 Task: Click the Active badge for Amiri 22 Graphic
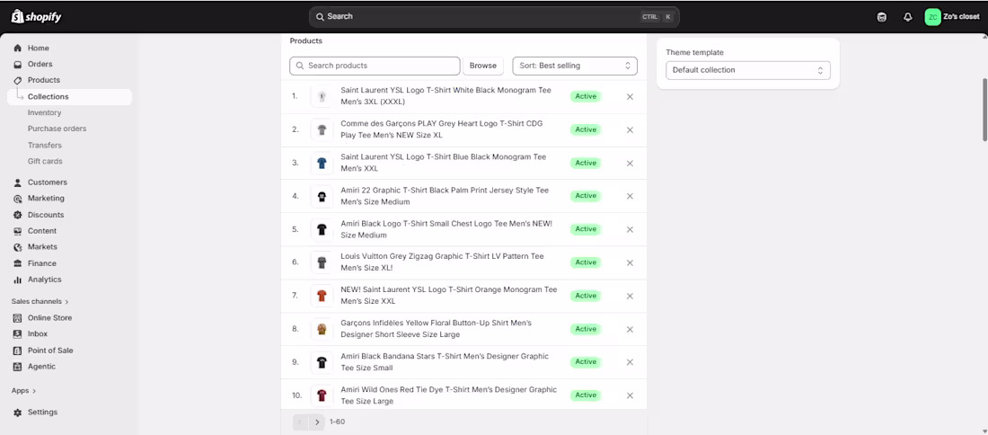click(586, 196)
